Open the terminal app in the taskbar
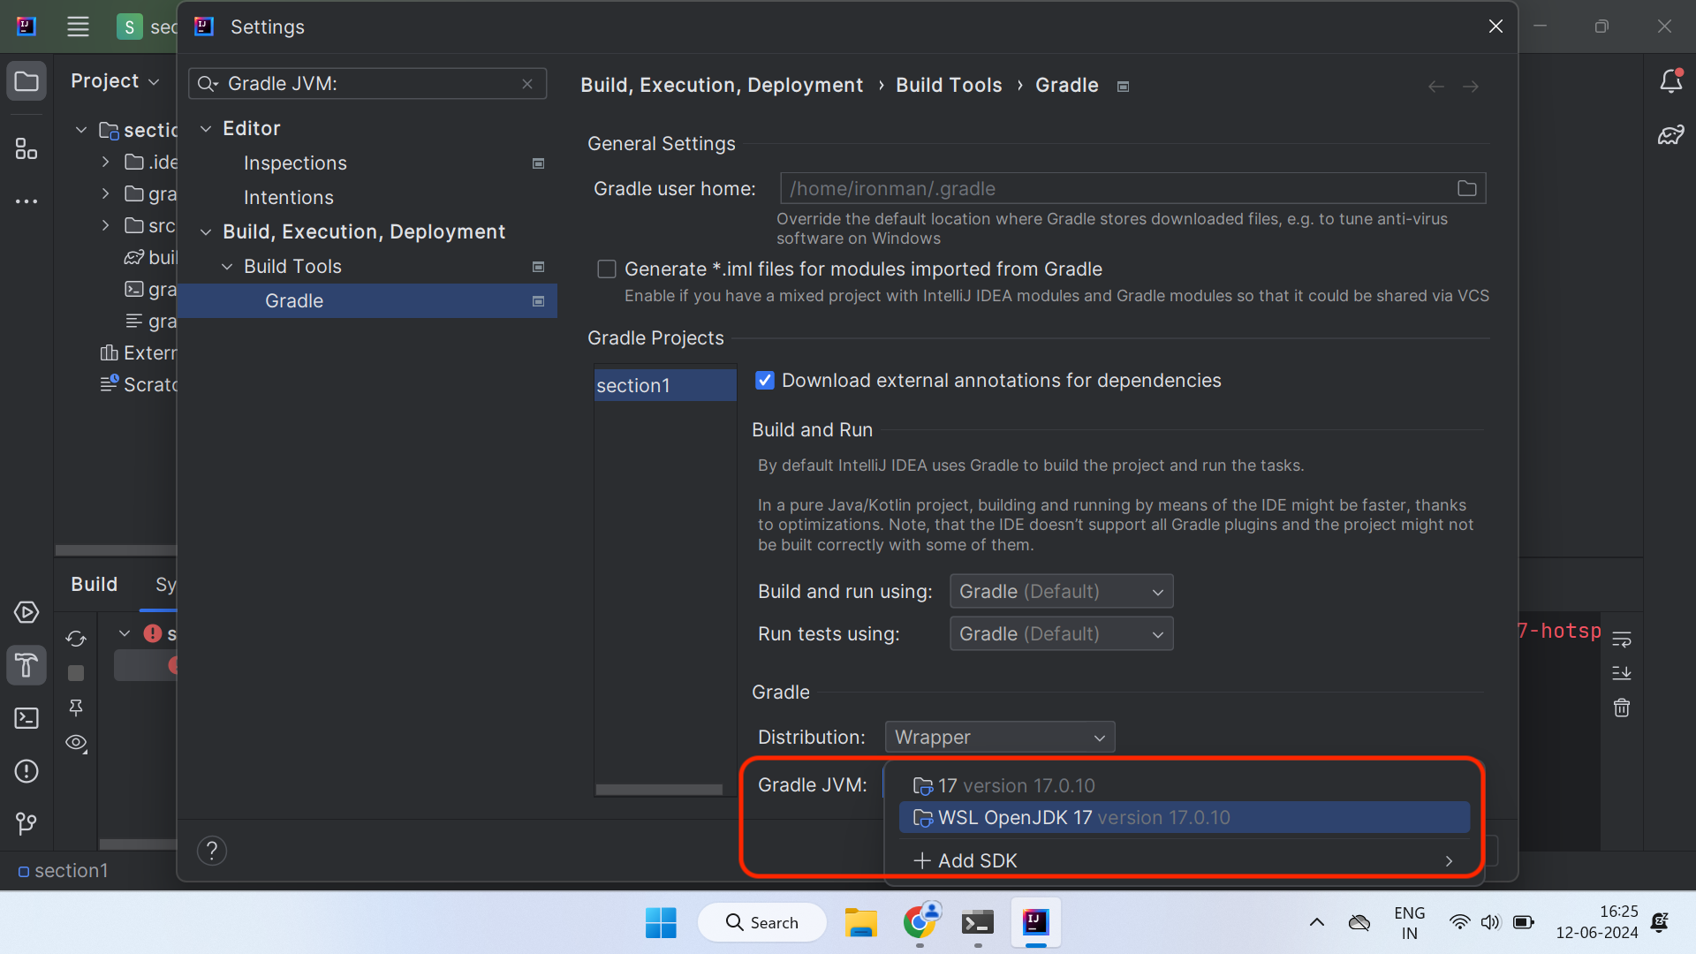 (978, 922)
